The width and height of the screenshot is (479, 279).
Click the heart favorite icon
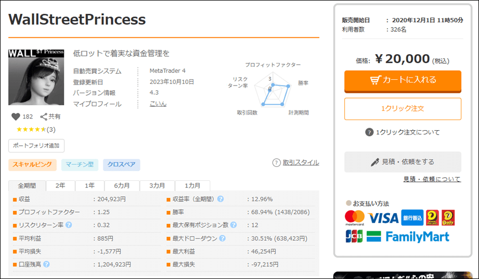tap(15, 116)
